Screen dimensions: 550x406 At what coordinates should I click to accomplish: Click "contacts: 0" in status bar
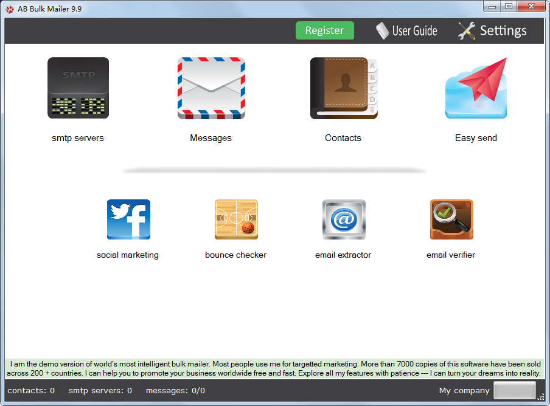(31, 391)
